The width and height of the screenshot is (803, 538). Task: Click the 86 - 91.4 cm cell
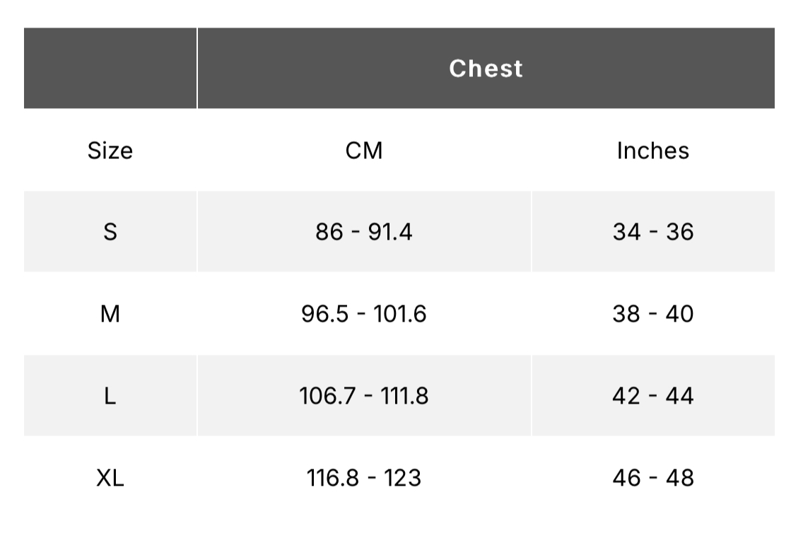(364, 232)
